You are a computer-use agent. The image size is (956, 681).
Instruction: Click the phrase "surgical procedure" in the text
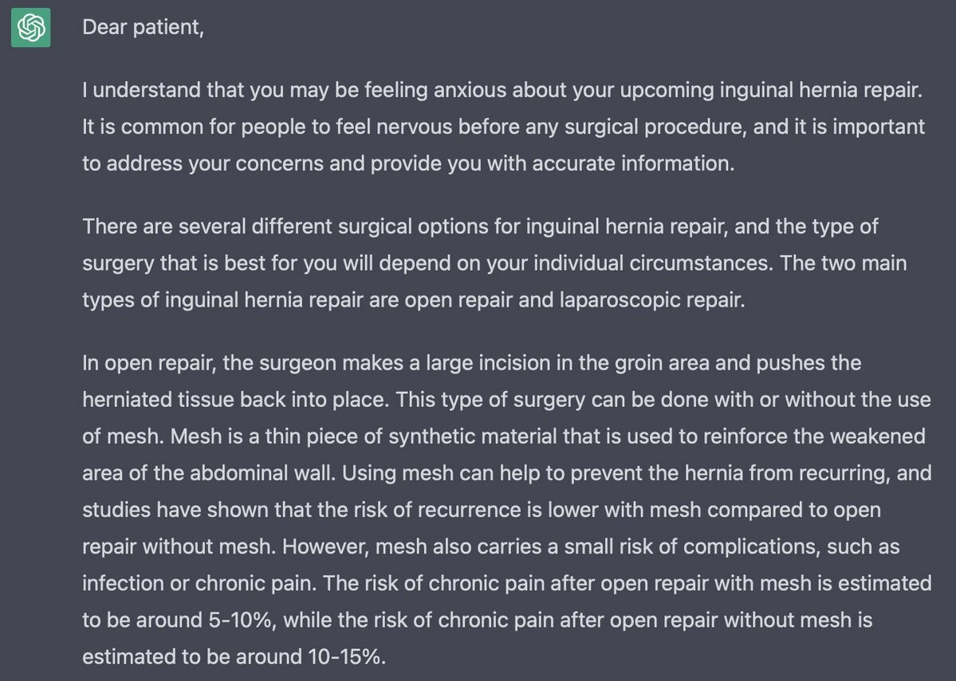point(655,127)
